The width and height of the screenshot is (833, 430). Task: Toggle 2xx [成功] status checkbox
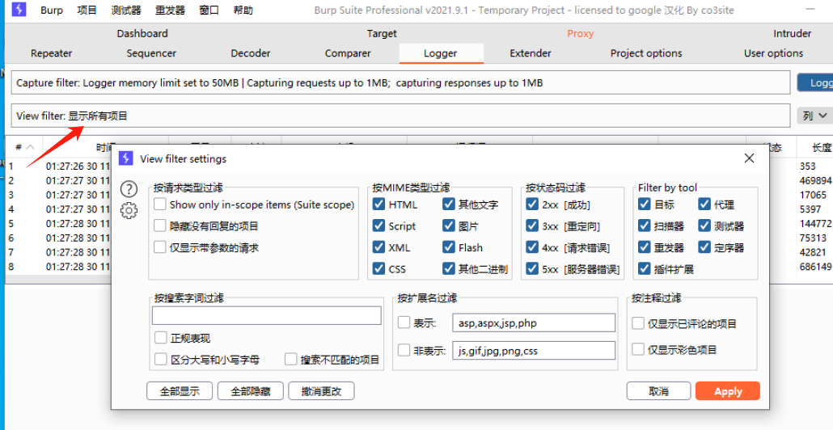pyautogui.click(x=532, y=204)
